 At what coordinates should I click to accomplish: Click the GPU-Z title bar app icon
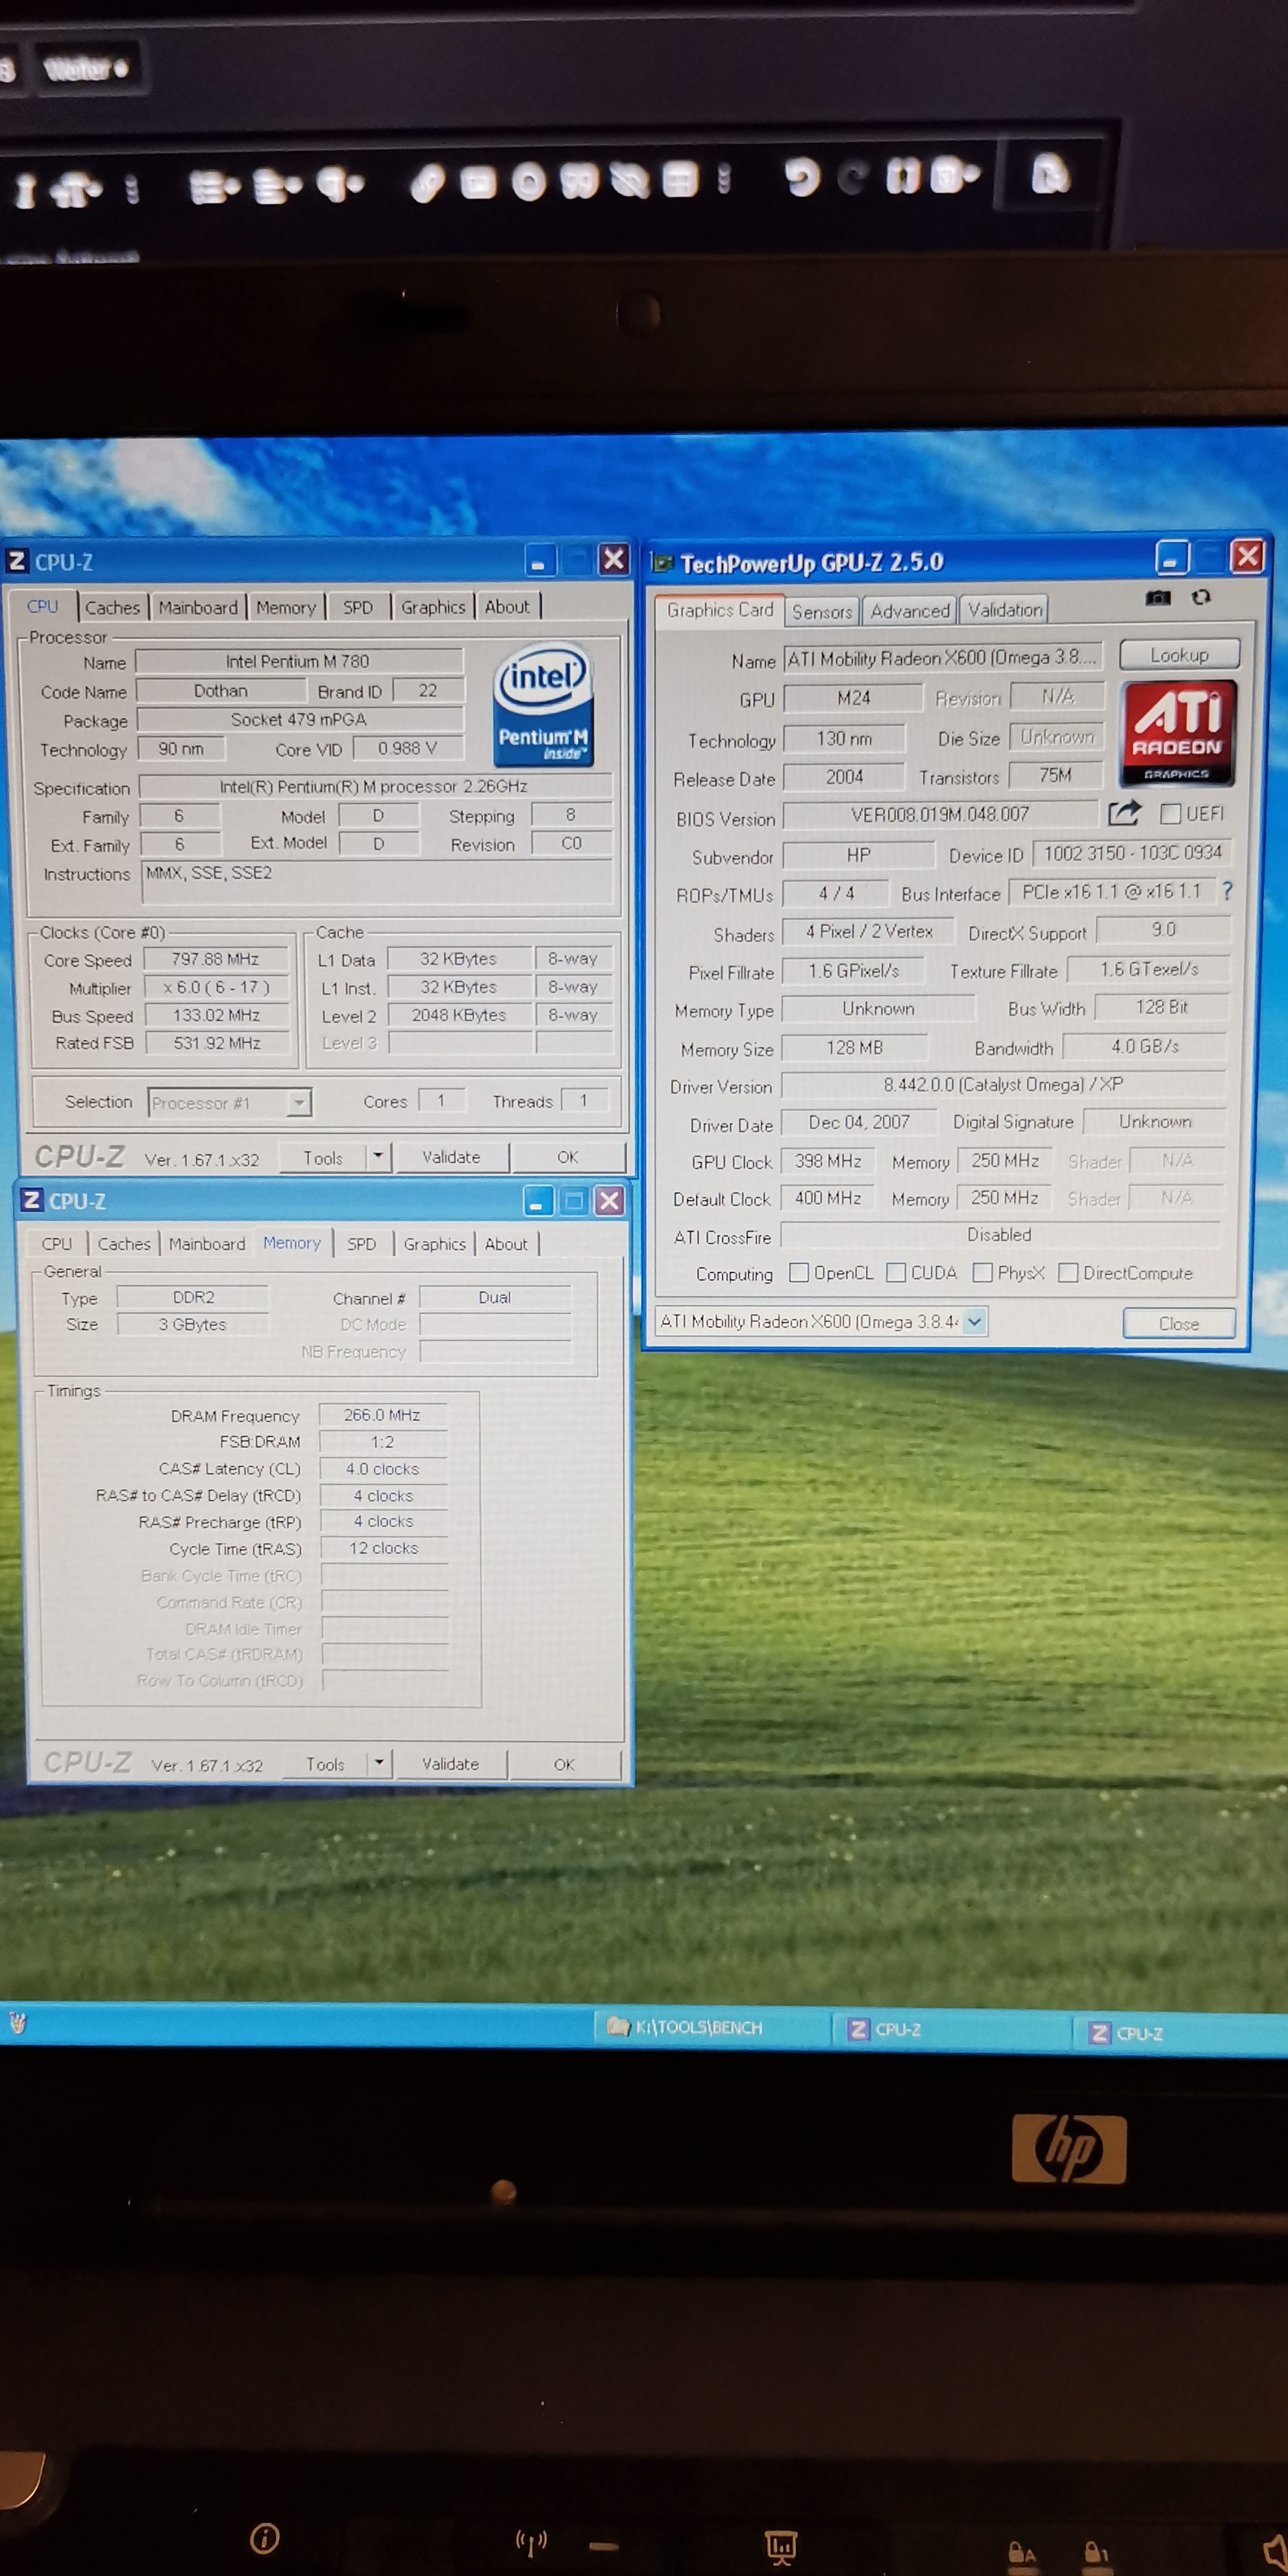pyautogui.click(x=662, y=563)
